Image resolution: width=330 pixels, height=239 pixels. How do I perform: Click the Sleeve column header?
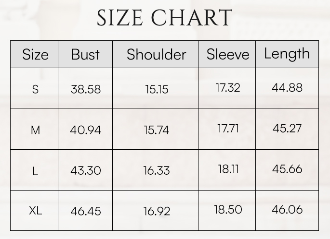tap(228, 54)
